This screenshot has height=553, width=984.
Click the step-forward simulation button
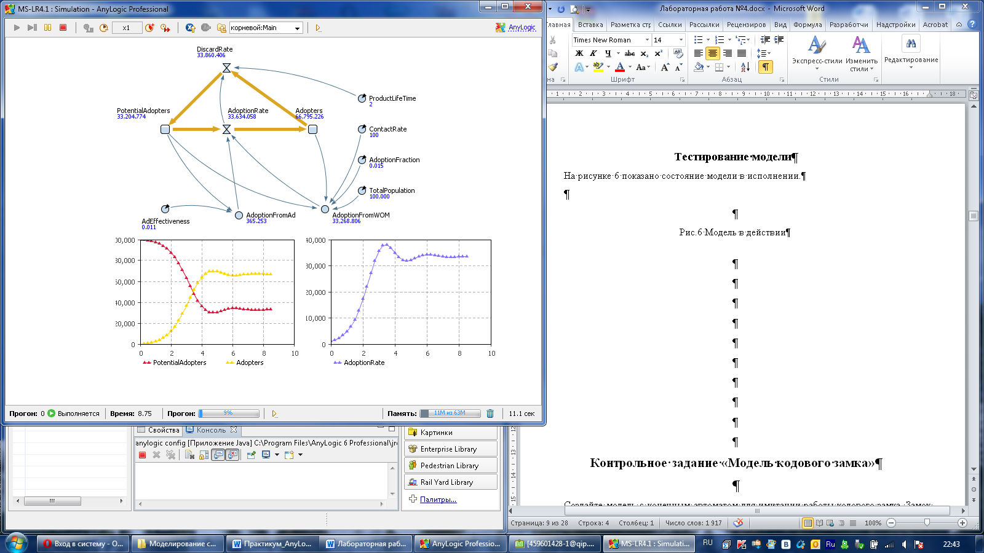pyautogui.click(x=32, y=28)
